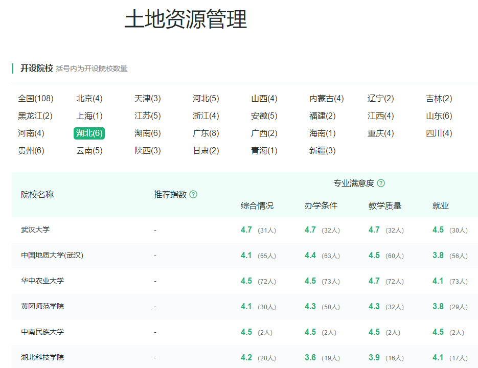This screenshot has width=478, height=368.
Task: Filter schools by 江西(4)
Action: 381,116
